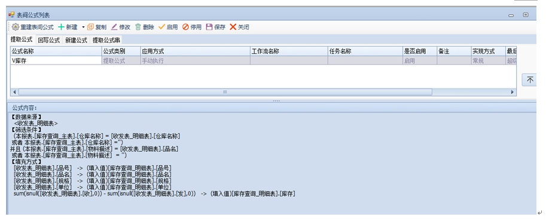546x223 pixels.
Task: Click the <收发表_明细表> data source line
Action: point(35,124)
